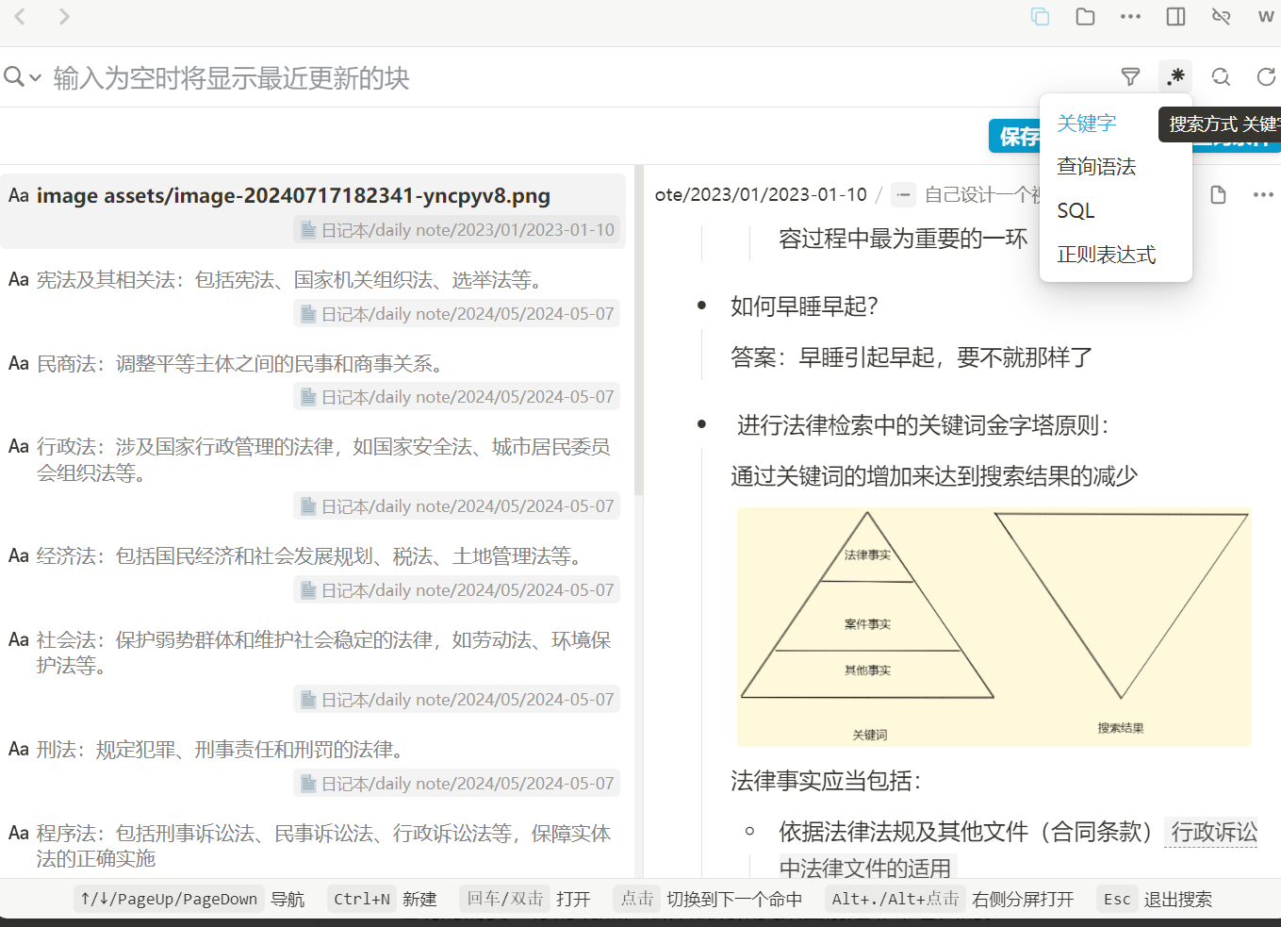This screenshot has height=927, width=1281.
Task: Click the document icon in preview header
Action: [1218, 195]
